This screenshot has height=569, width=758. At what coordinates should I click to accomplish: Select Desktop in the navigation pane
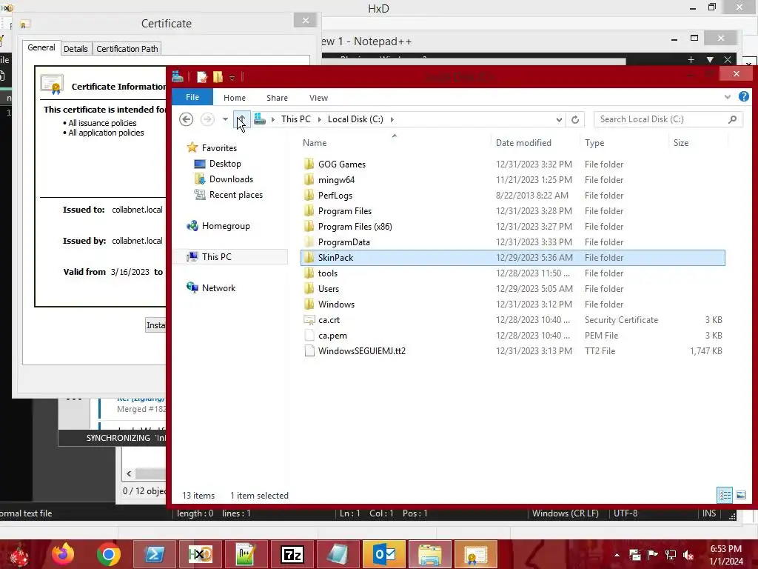225,164
